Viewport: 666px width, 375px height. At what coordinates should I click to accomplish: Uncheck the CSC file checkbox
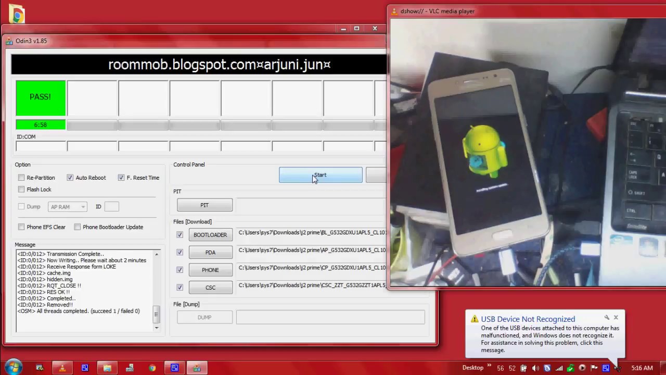click(180, 287)
